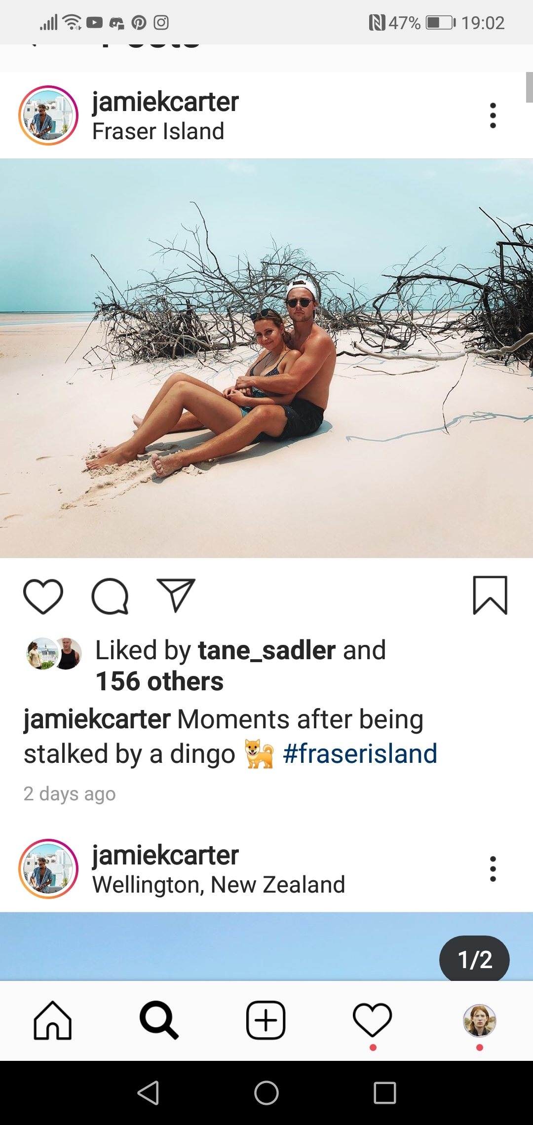The width and height of the screenshot is (533, 1125).
Task: Go to the Home feed tab
Action: [53, 1020]
